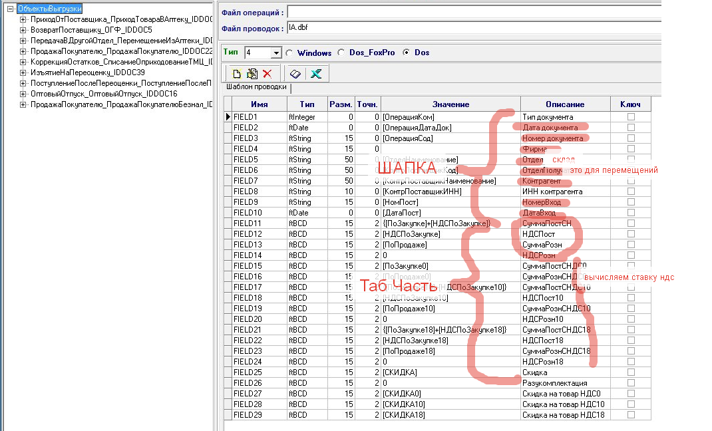Click the red X delete icon
Image resolution: width=712 pixels, height=431 pixels.
(x=267, y=74)
